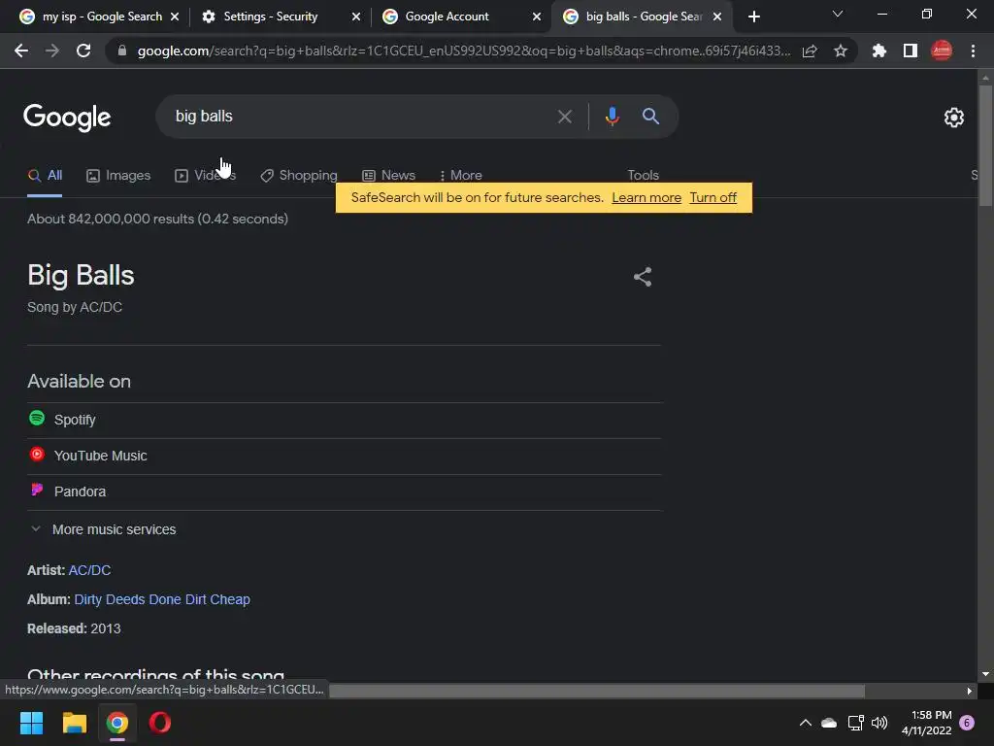Open network status tray icon

856,723
